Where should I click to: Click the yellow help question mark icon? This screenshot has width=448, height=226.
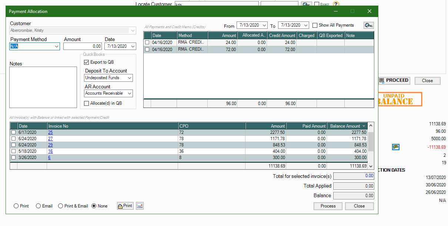point(336,4)
